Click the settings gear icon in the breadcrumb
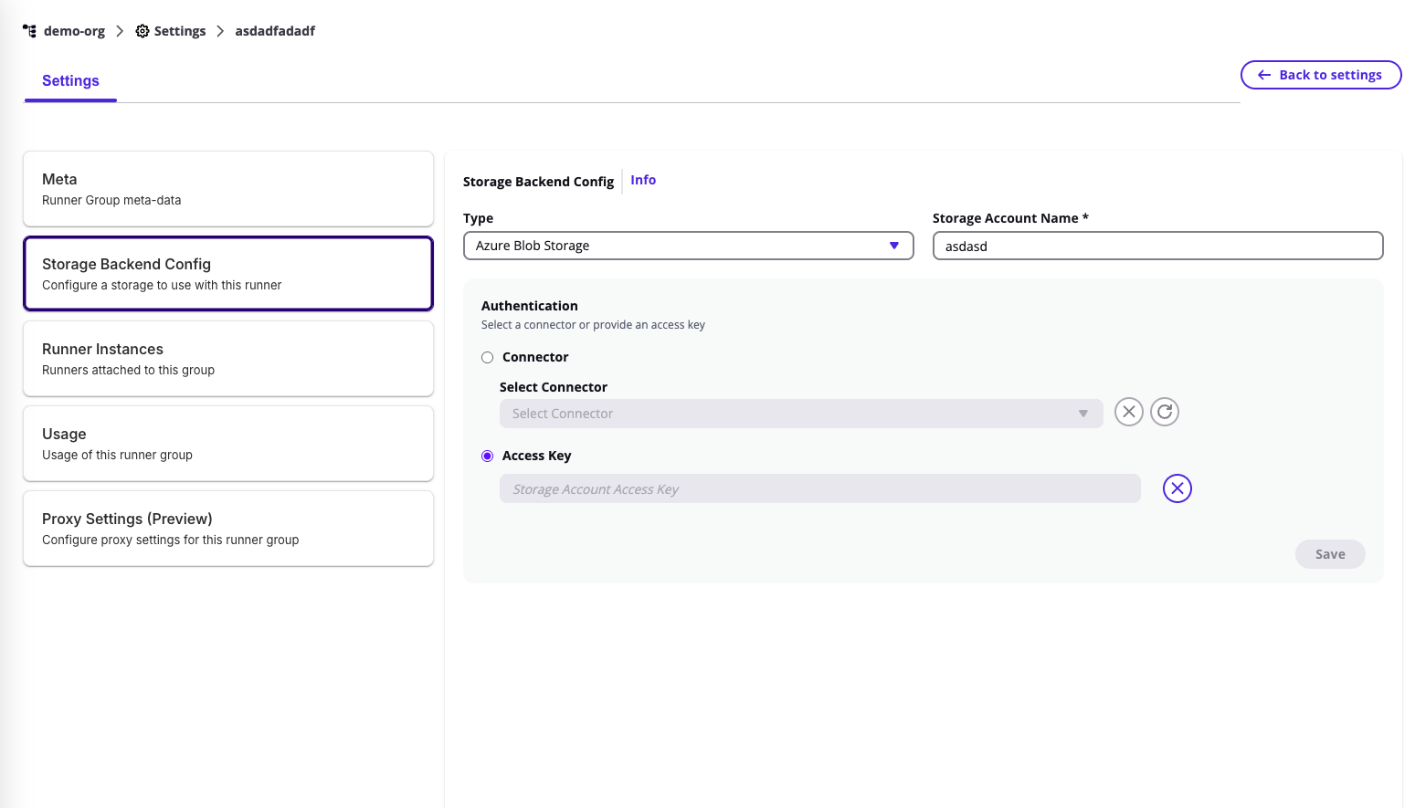The image size is (1415, 808). point(142,30)
